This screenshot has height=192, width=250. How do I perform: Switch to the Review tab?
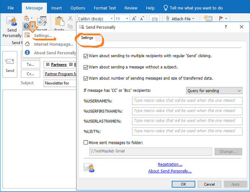pyautogui.click(x=131, y=8)
